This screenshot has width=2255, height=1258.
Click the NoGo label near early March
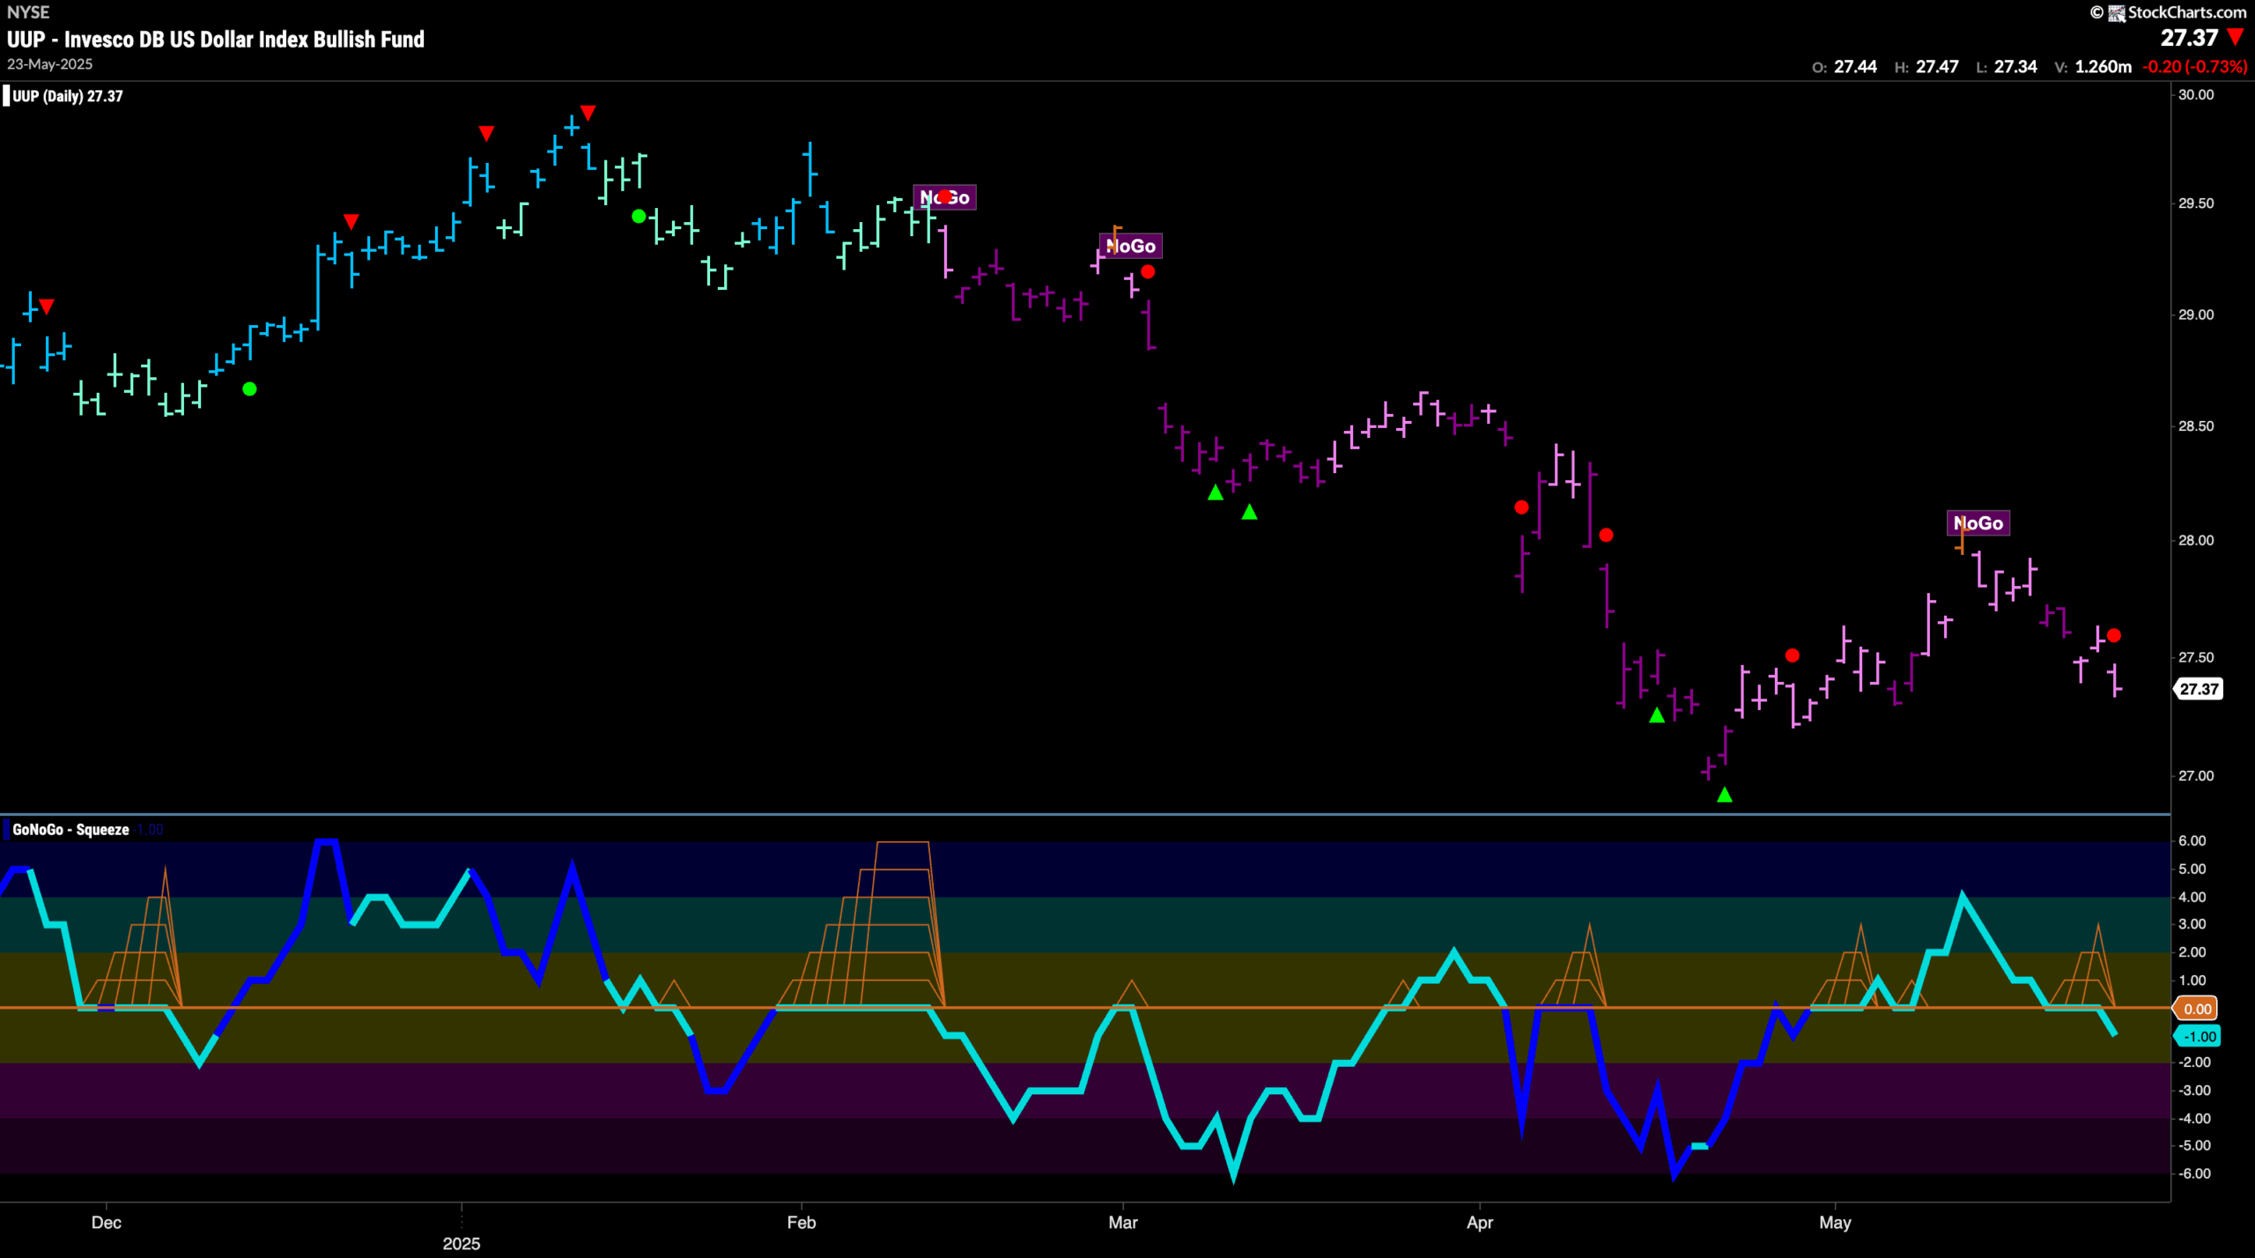1131,246
